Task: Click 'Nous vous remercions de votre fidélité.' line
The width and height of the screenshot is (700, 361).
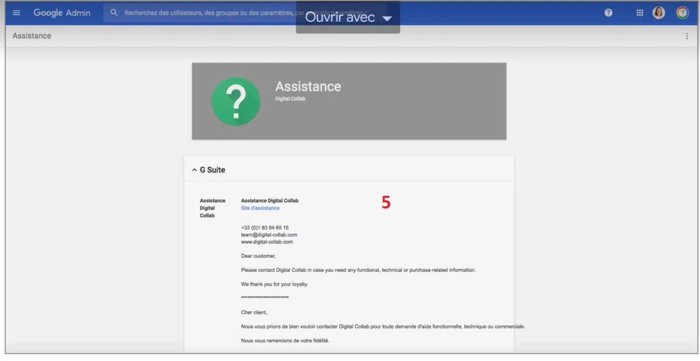Action: 285,341
